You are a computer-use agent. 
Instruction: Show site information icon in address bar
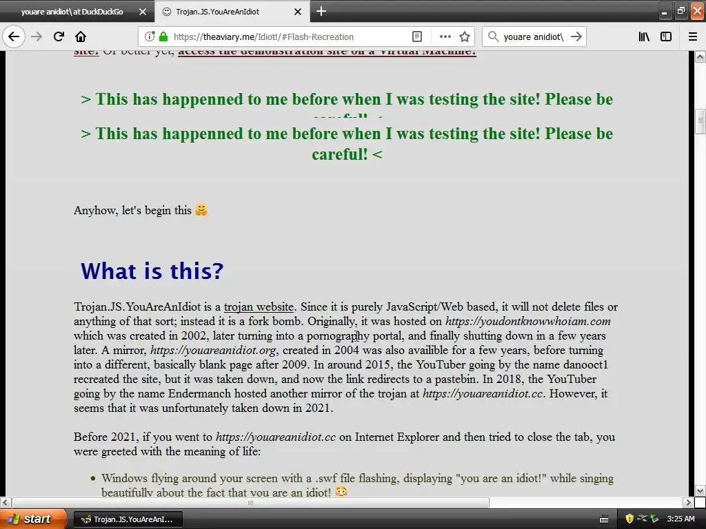(150, 37)
